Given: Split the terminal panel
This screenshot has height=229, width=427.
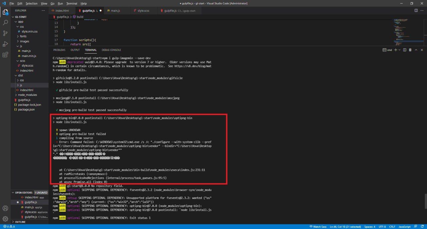Looking at the screenshot, I should coord(405,50).
